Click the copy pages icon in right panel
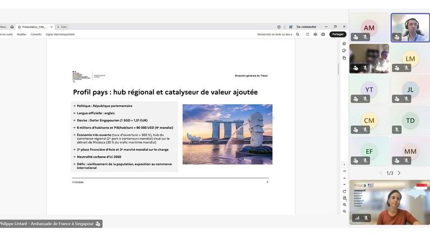Image resolution: width=430 pixels, height=242 pixels. pyautogui.click(x=344, y=58)
